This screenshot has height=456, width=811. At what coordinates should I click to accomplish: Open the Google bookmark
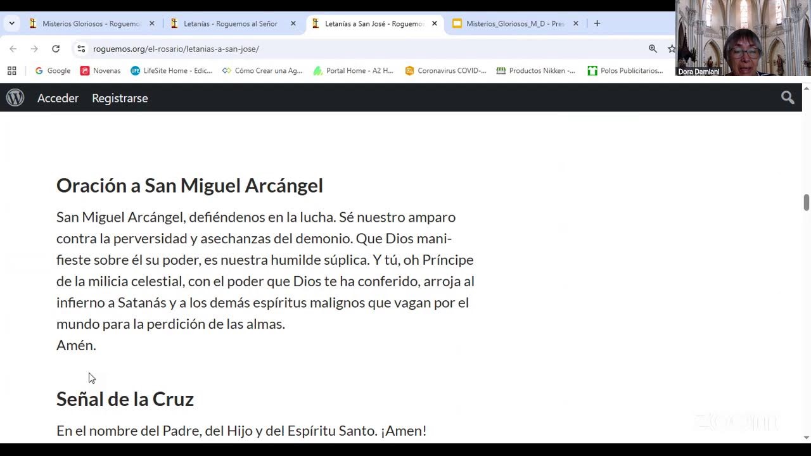53,71
